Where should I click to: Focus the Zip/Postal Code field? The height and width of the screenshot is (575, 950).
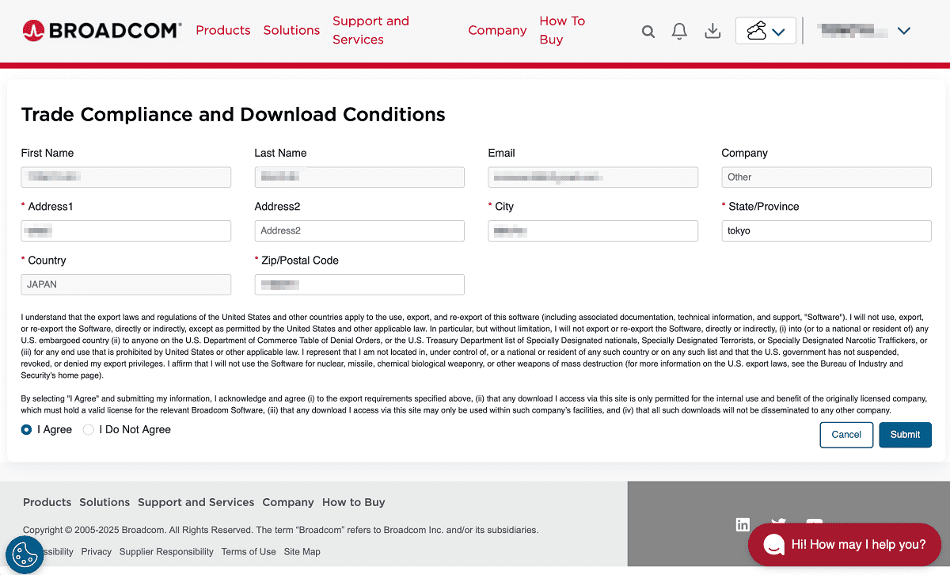359,284
